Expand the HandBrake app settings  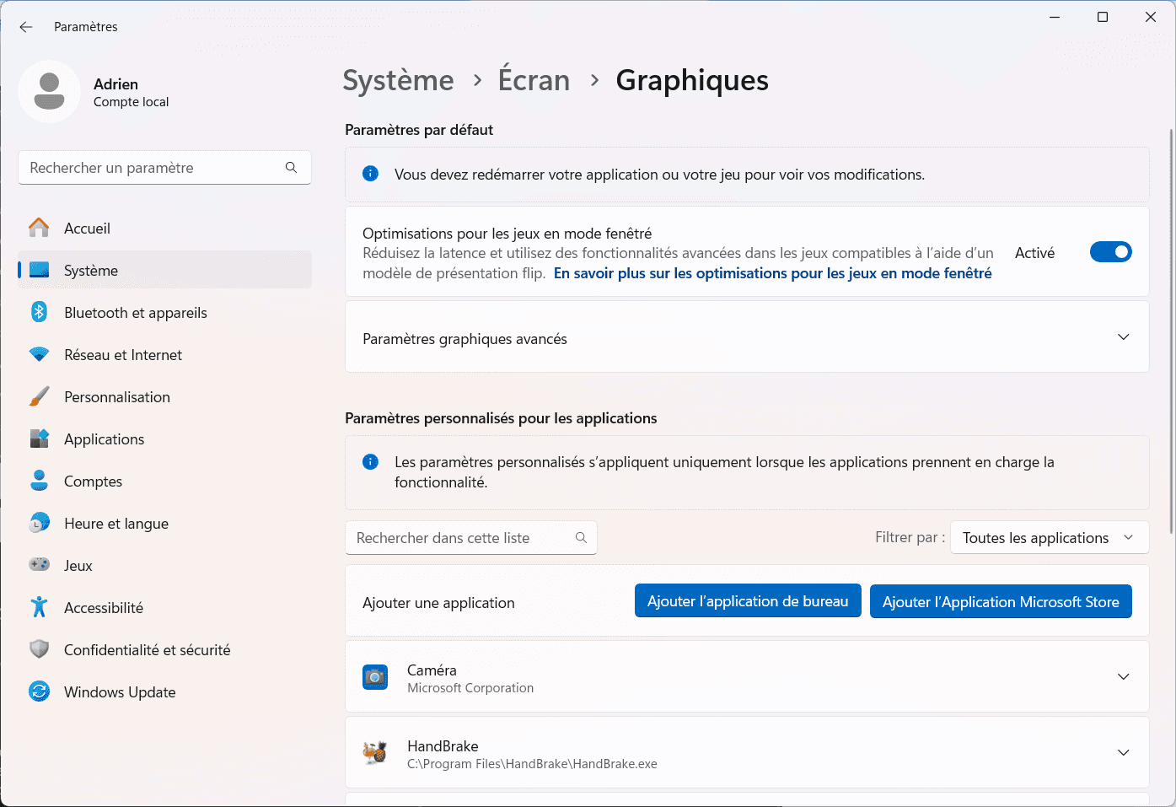pos(1123,752)
